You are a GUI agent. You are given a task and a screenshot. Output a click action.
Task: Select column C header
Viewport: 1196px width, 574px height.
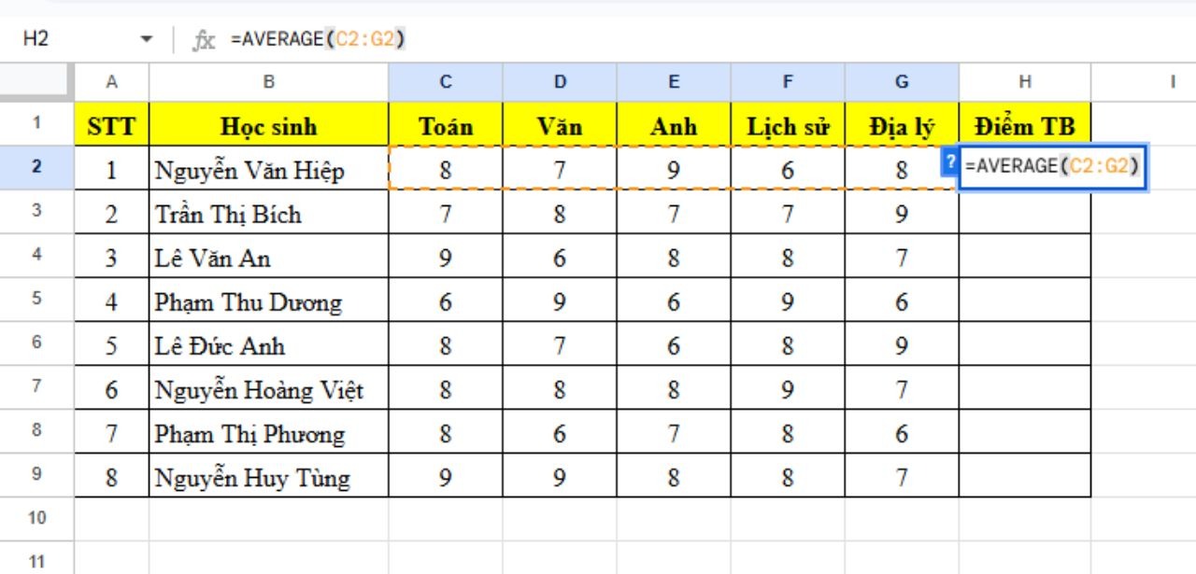point(446,82)
